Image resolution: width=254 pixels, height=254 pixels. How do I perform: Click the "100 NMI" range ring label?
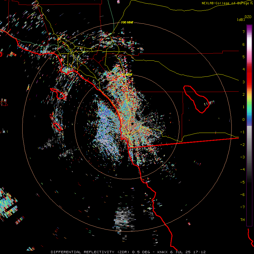tap(127, 22)
